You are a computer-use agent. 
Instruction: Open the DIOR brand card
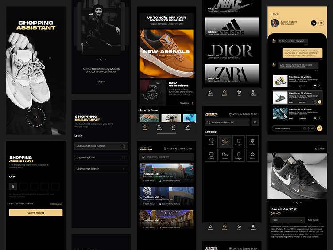pyautogui.click(x=232, y=51)
